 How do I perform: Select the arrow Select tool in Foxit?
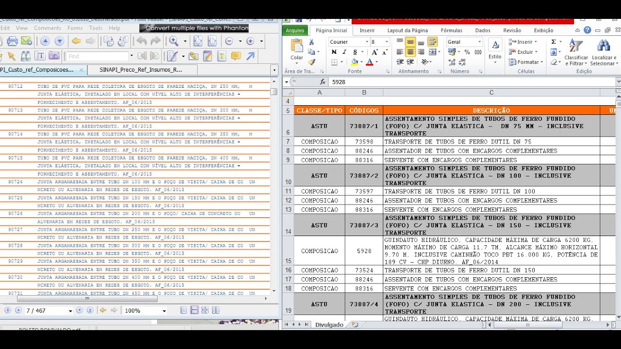click(x=12, y=56)
